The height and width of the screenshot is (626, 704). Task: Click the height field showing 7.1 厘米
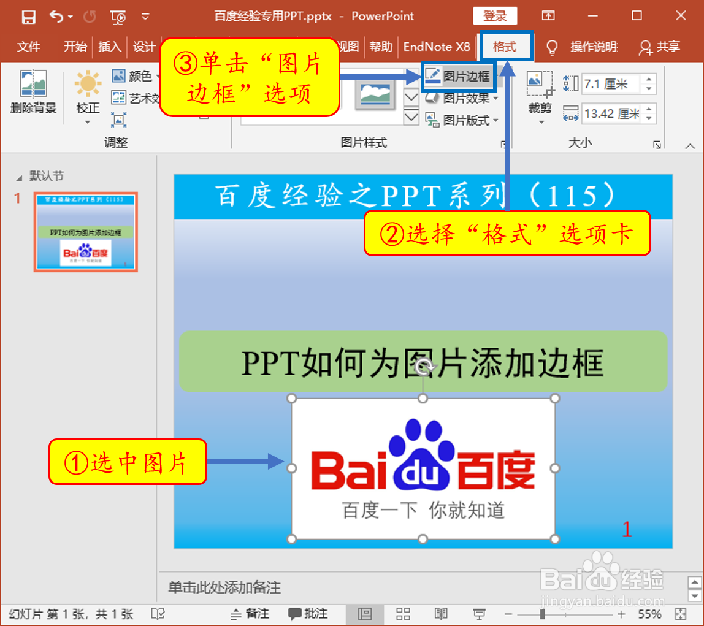click(611, 84)
